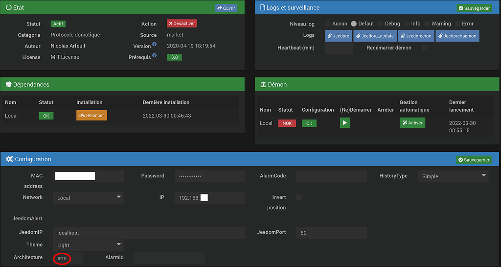
Task: Open the Theme dropdown set to Light
Action: 88,245
